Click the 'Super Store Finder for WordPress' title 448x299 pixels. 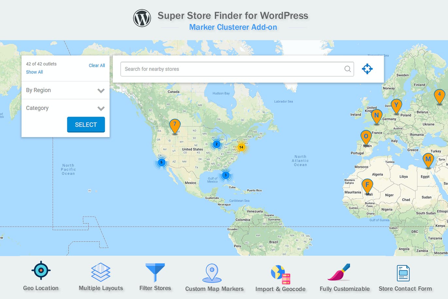pyautogui.click(x=233, y=15)
